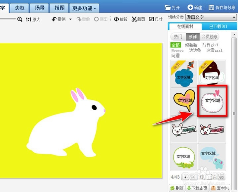Go to the previous material page

(185, 177)
